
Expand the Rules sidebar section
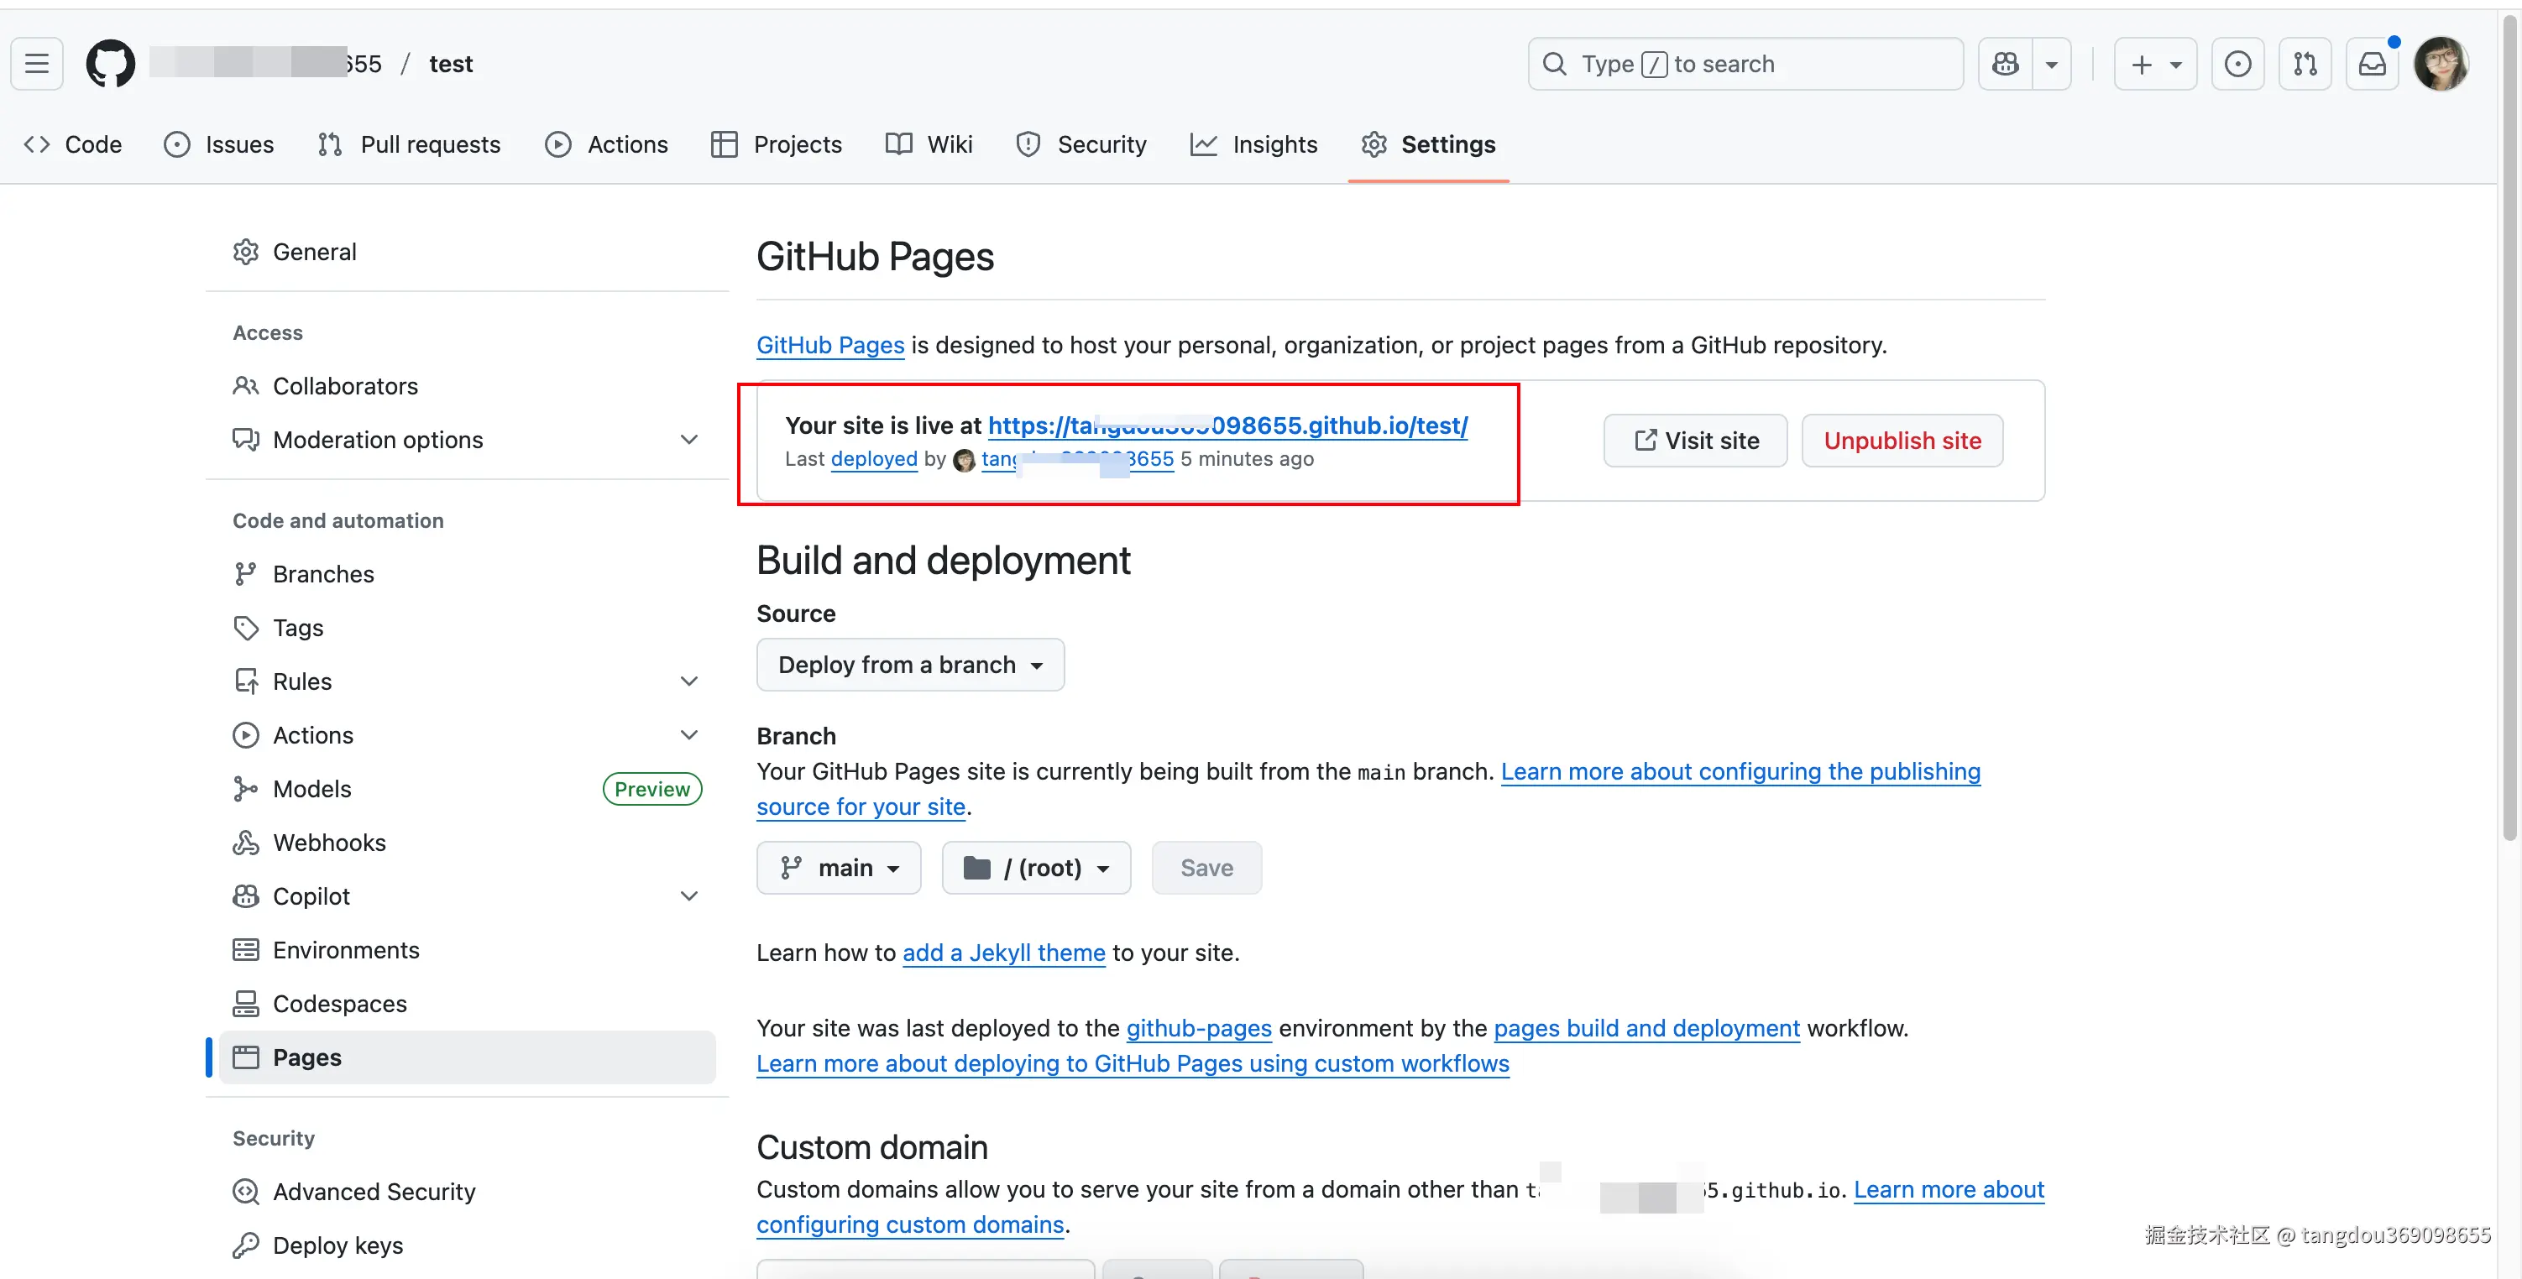[688, 681]
